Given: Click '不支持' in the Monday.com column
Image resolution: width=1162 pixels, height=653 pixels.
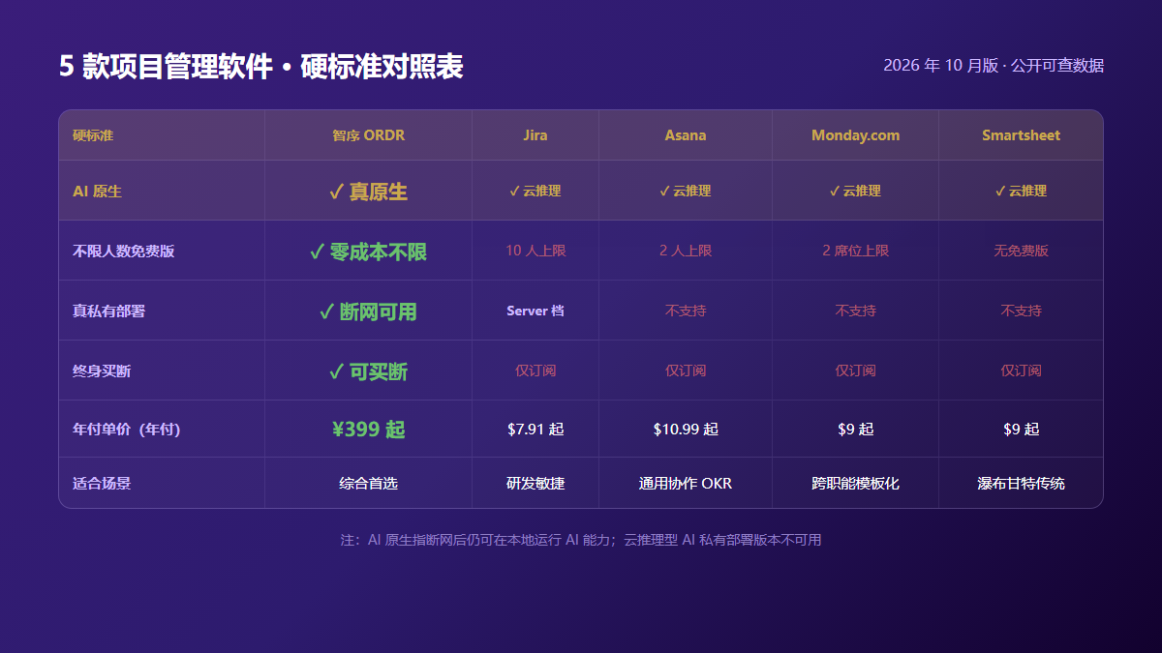Looking at the screenshot, I should pyautogui.click(x=856, y=311).
